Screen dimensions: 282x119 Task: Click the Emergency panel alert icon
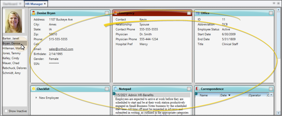pos(115,13)
